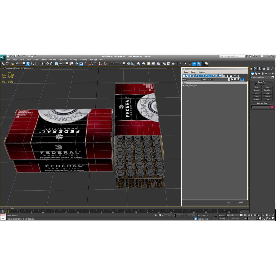Select the Link tool in main toolbar
276x276 pixels.
3,64
